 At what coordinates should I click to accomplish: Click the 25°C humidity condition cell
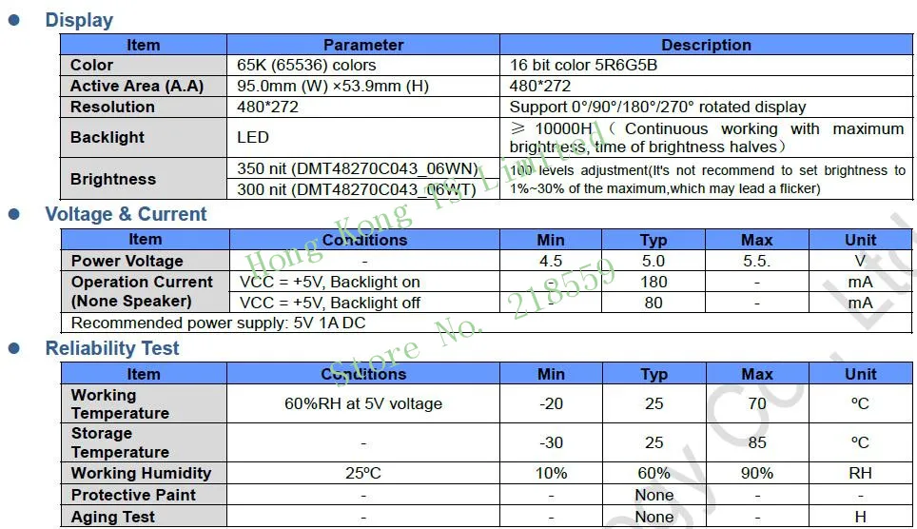pos(363,473)
